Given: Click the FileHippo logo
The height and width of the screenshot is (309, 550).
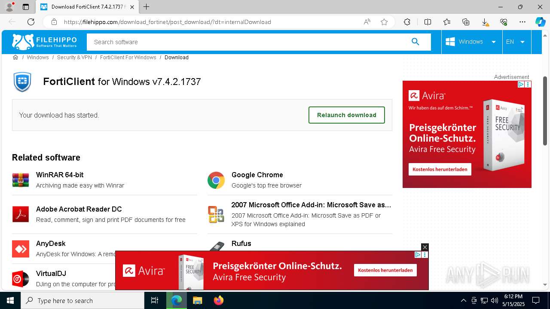Looking at the screenshot, I should click(44, 42).
